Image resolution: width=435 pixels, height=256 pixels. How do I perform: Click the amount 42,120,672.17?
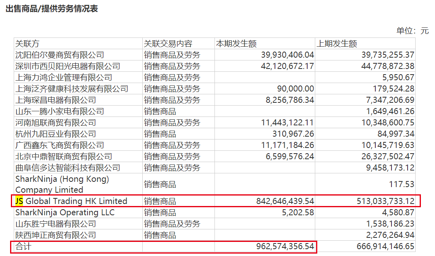(x=287, y=66)
